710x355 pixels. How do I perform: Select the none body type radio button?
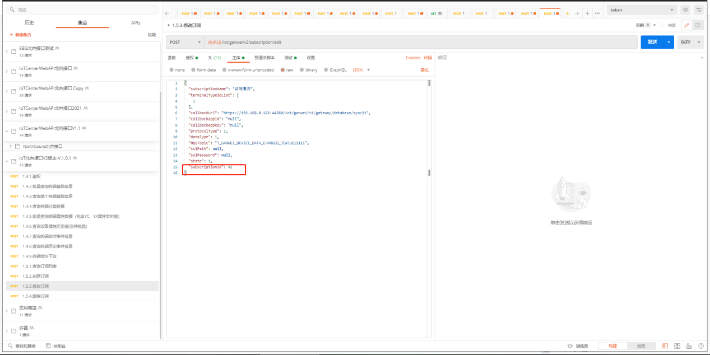[x=172, y=70]
